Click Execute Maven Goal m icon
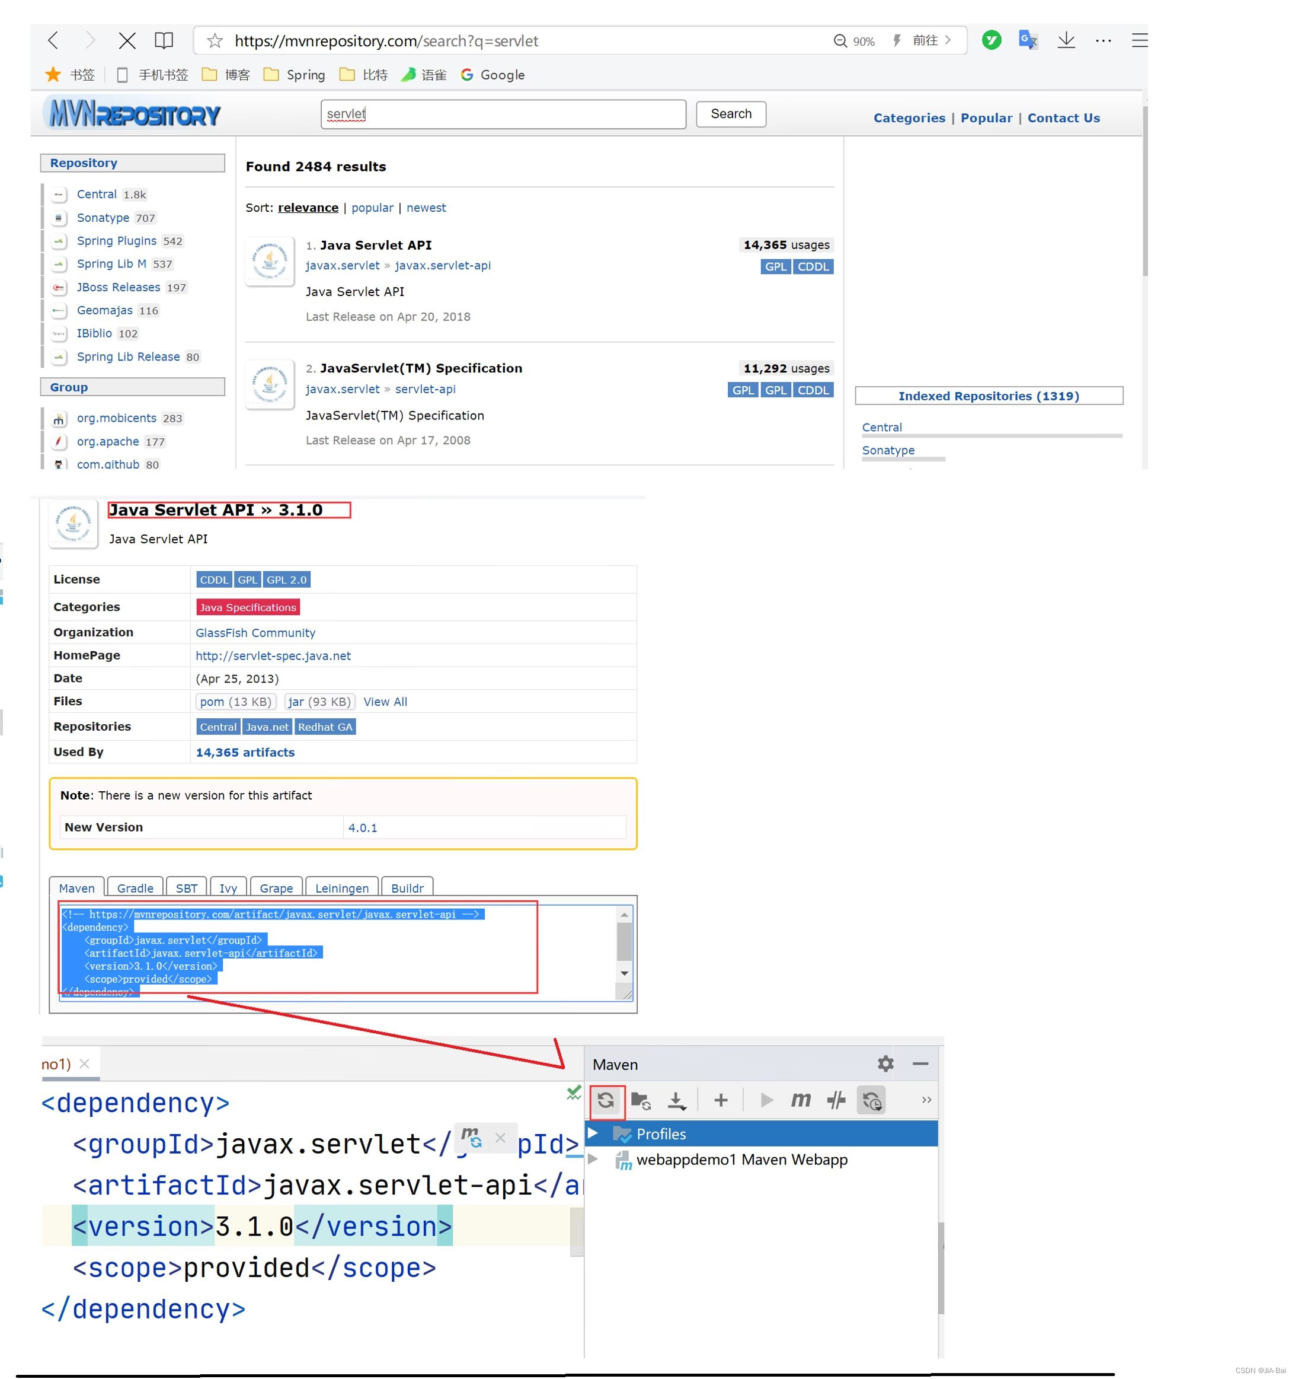 801,1100
